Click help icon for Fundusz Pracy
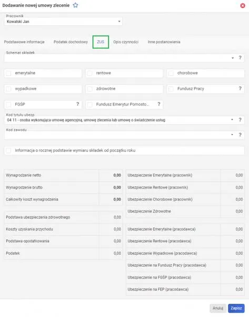This screenshot has width=249, height=317. [x=240, y=89]
